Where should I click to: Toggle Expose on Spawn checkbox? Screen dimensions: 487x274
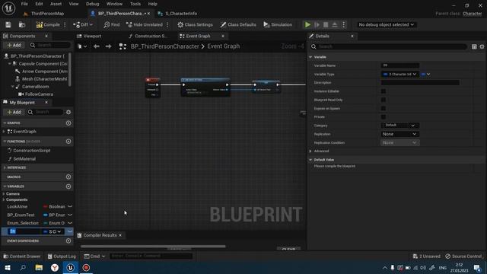[x=384, y=108]
